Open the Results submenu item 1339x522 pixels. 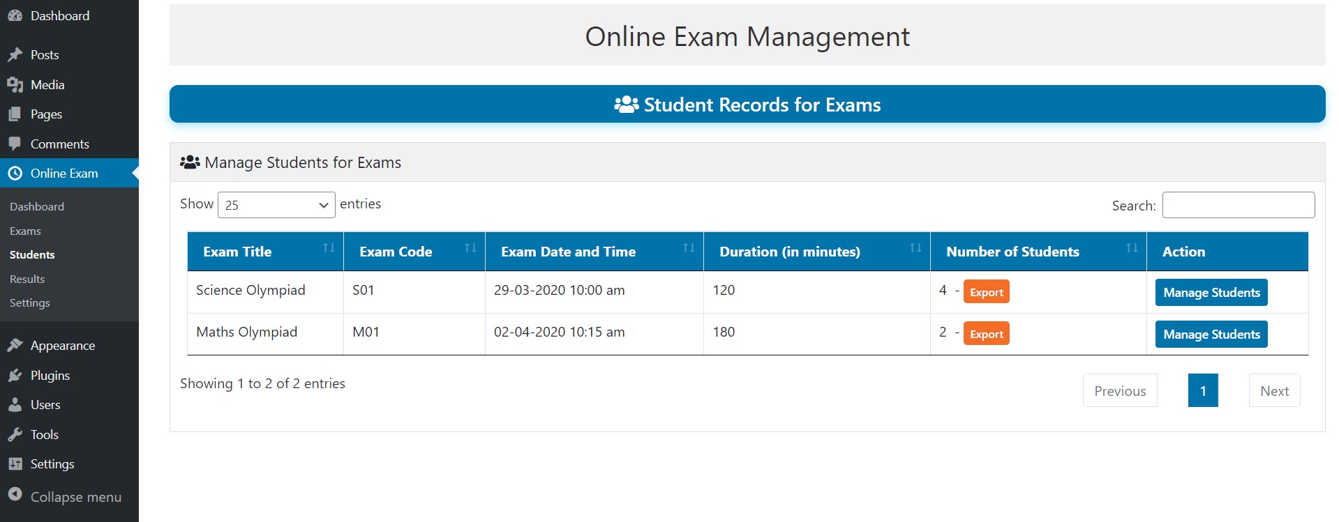(x=27, y=279)
